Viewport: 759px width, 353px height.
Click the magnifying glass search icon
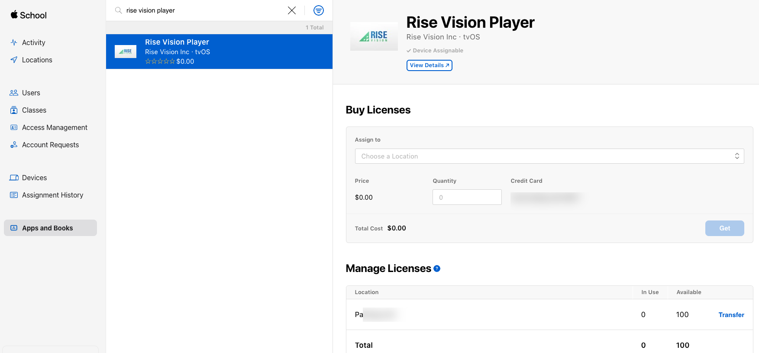[118, 10]
